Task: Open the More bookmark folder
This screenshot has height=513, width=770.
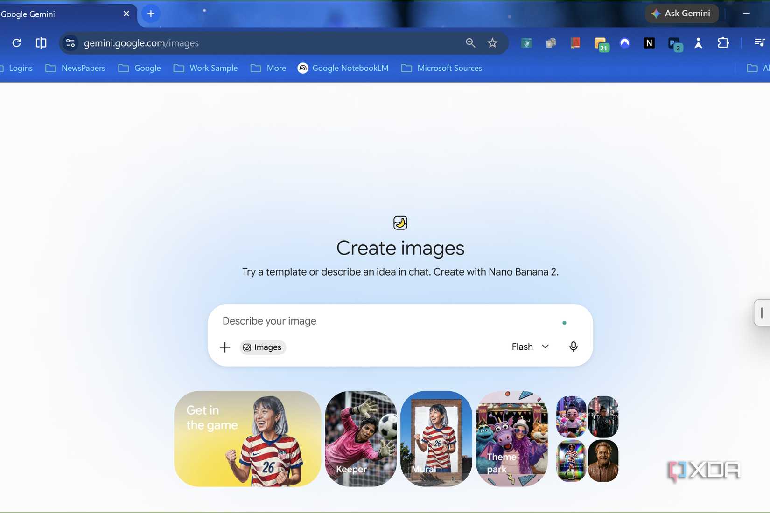Action: click(x=268, y=68)
